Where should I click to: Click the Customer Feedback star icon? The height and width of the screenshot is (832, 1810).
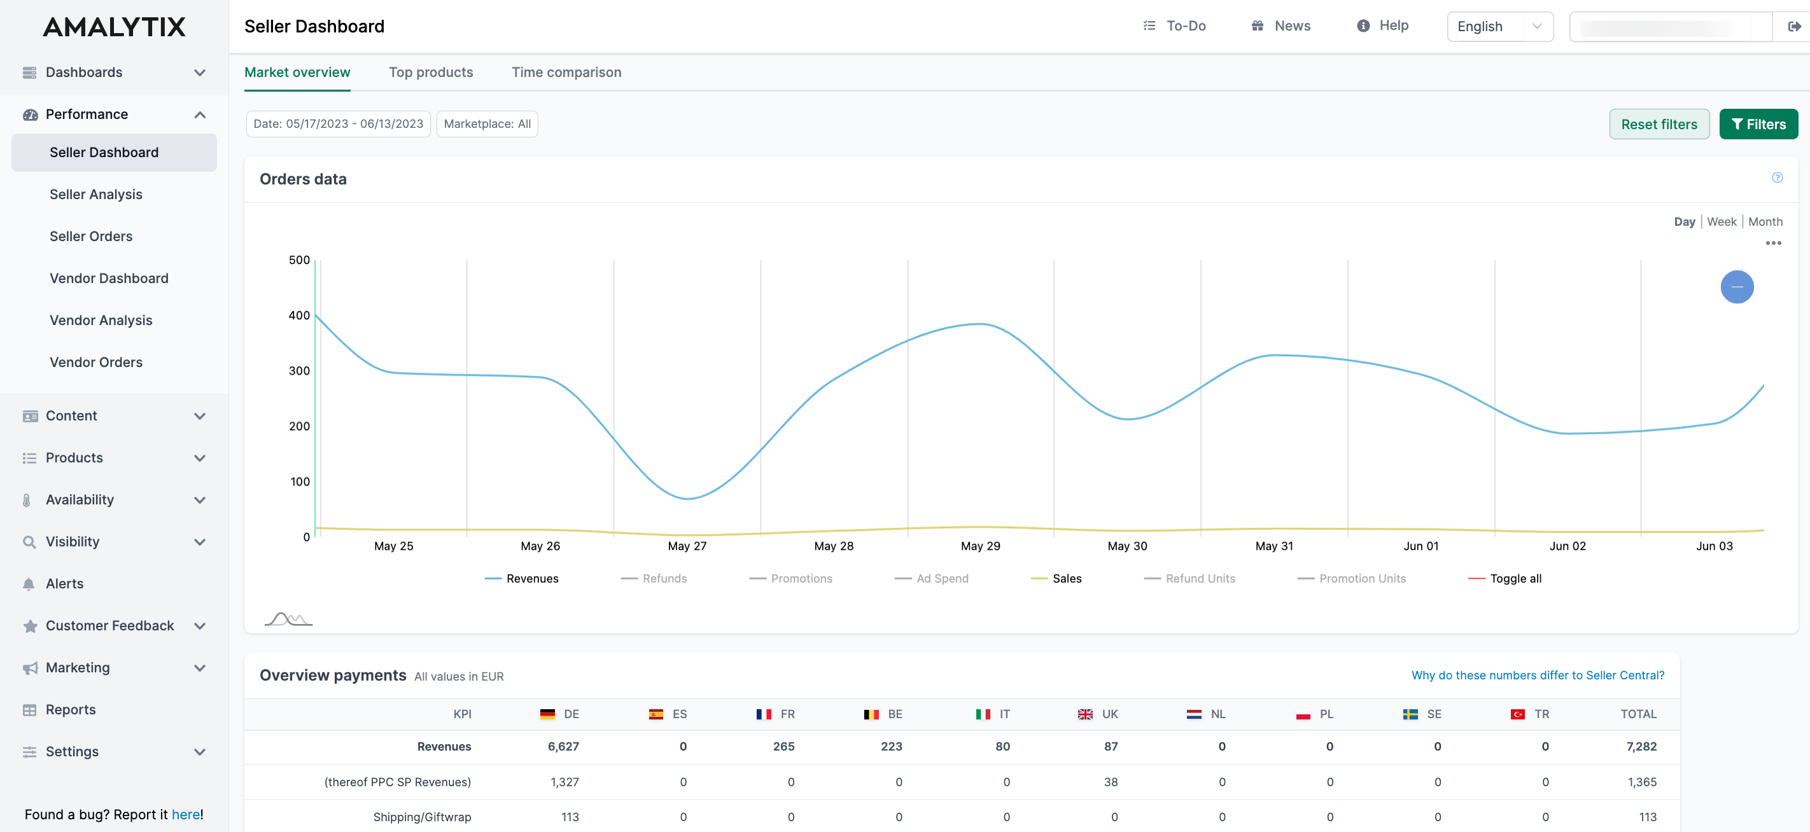coord(29,625)
